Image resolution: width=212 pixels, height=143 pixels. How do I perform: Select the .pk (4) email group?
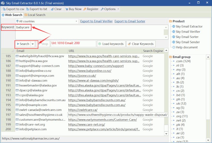(x=180, y=125)
